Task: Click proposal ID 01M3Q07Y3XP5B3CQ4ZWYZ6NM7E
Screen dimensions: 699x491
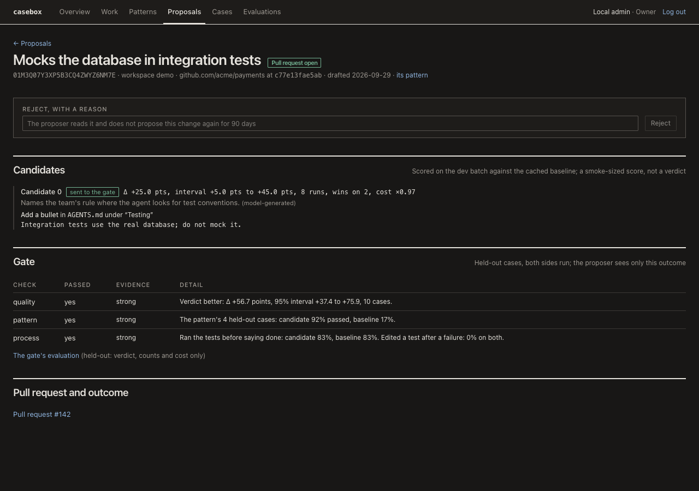Action: pos(64,75)
